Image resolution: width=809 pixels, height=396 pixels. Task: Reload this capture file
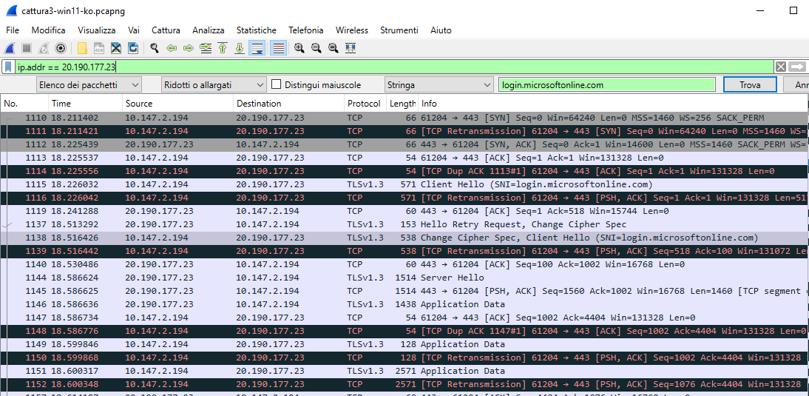(x=133, y=49)
